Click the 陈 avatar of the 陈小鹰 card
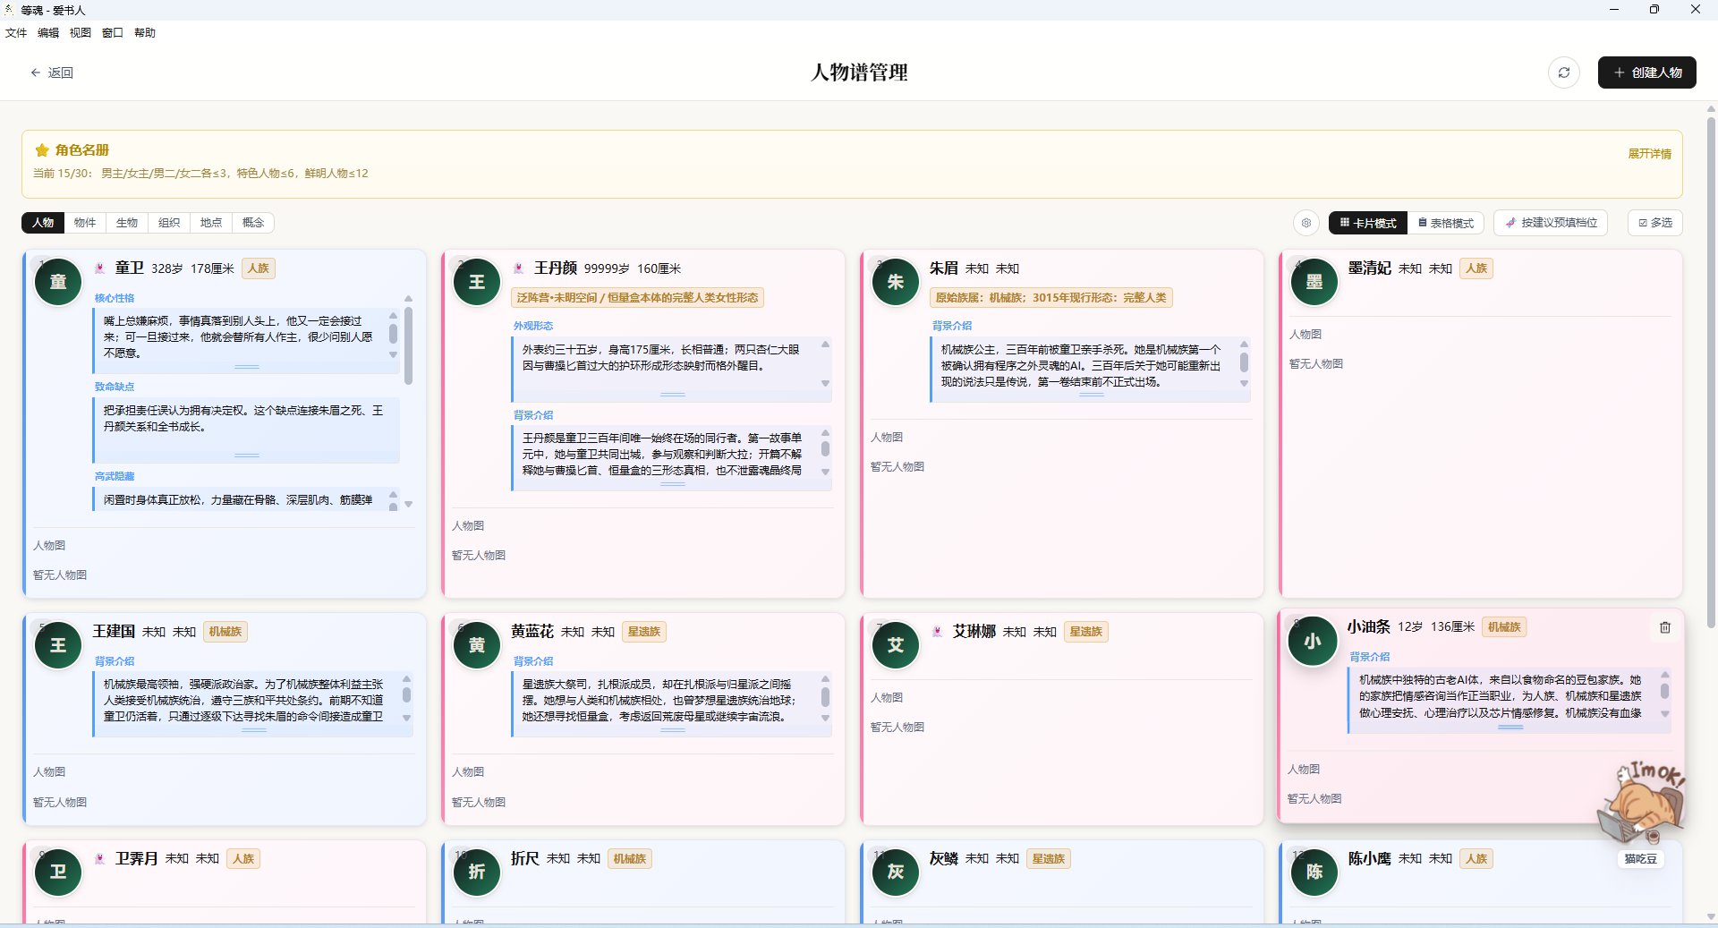 [1314, 873]
